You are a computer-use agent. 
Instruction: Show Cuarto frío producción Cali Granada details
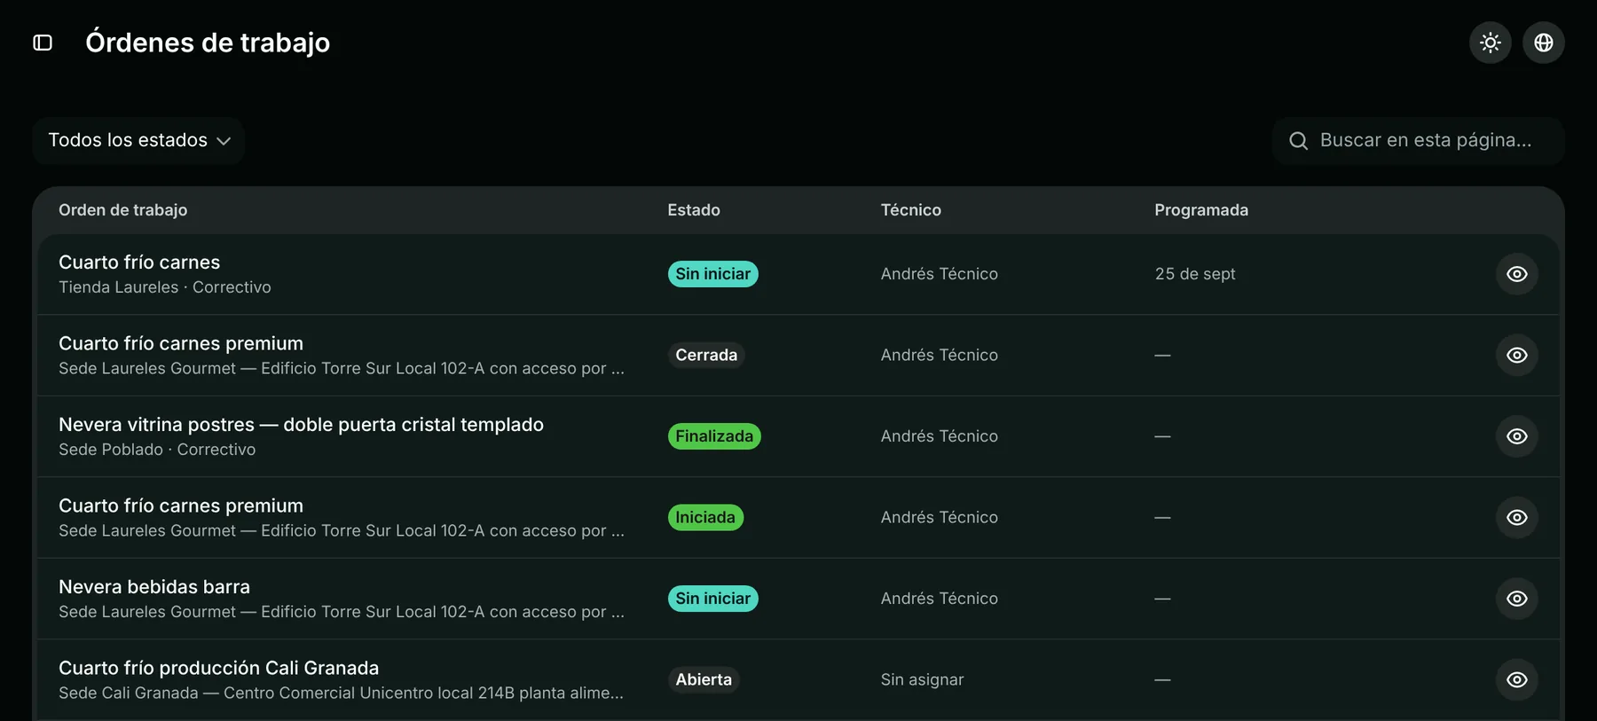point(1517,679)
